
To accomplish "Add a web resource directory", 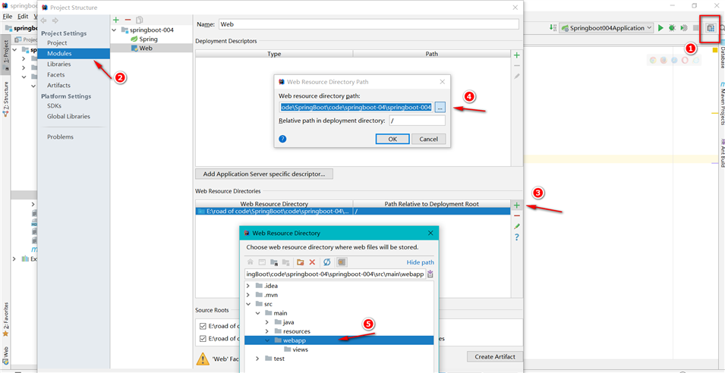I will pos(517,205).
